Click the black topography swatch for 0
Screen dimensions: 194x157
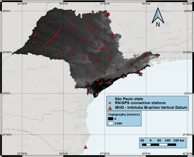point(110,119)
